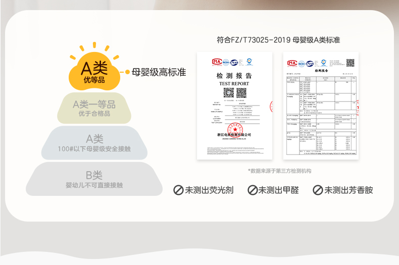
Task: Click the prohibition icon beside 未测出甲醛
Action: pos(253,190)
